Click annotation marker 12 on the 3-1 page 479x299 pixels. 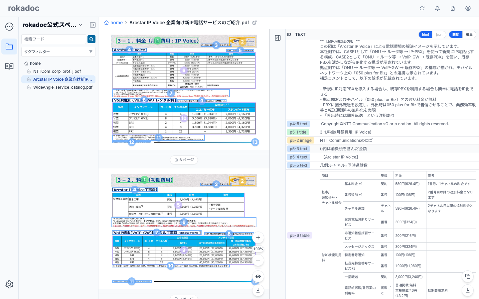pos(132,142)
